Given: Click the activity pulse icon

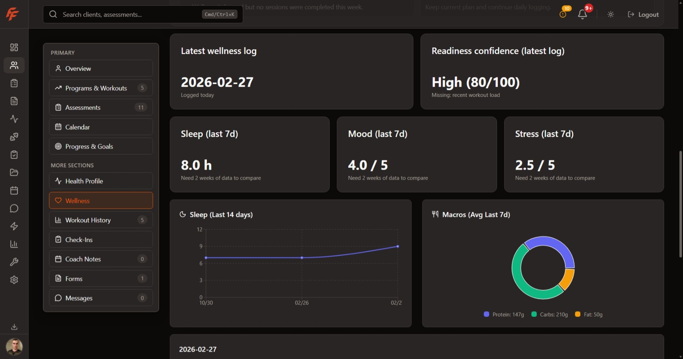Looking at the screenshot, I should click(14, 119).
